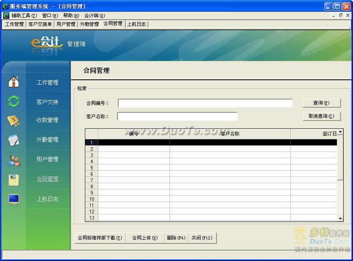Open the 帮助(H) menu
This screenshot has width=353, height=261.
[71, 15]
